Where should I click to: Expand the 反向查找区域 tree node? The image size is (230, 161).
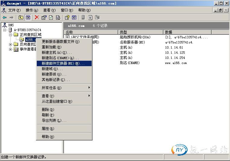pos(11,44)
